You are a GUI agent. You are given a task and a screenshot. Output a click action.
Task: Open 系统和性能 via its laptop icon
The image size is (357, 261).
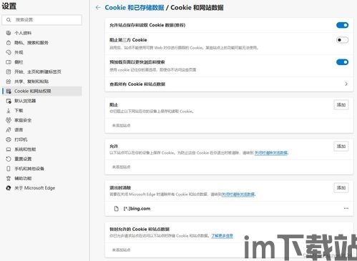point(9,149)
